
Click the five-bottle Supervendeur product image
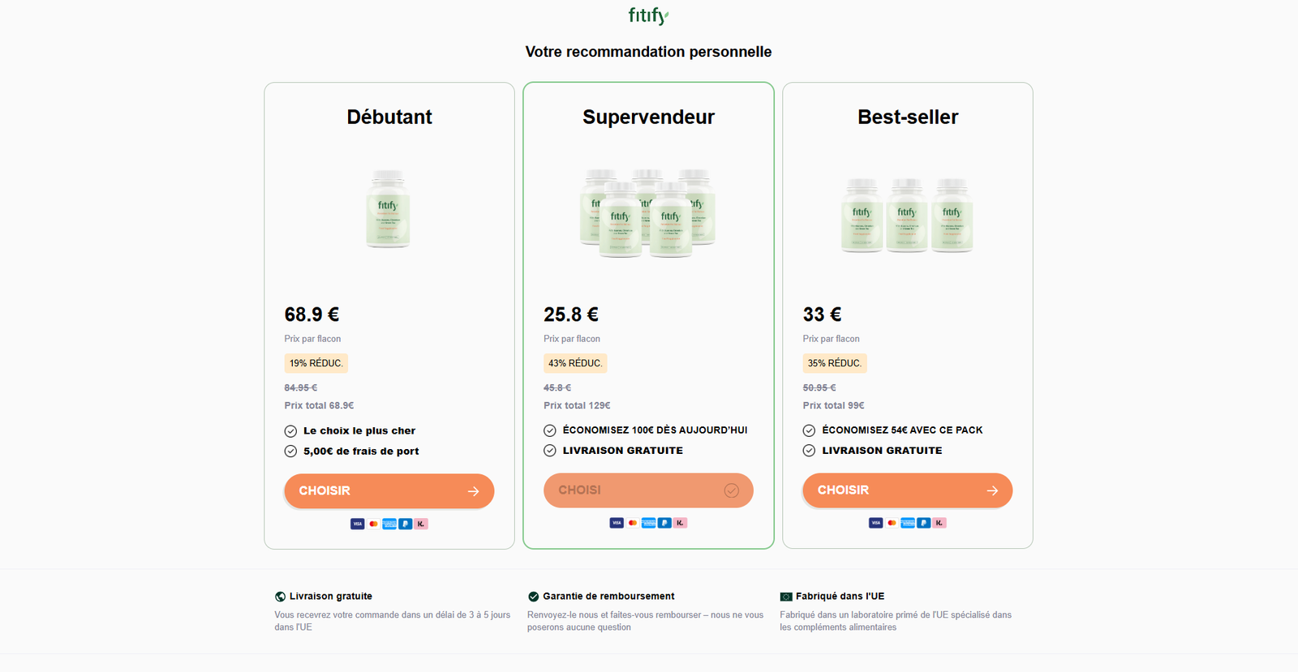pyautogui.click(x=647, y=212)
